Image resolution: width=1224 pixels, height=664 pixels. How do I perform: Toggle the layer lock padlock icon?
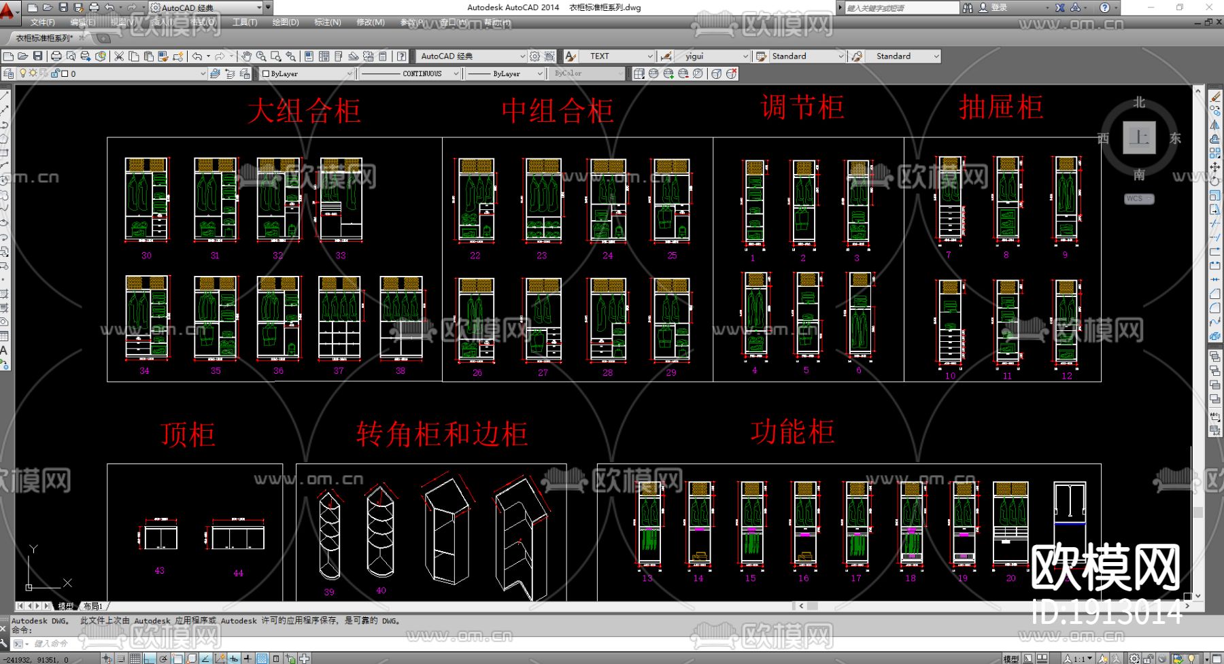(55, 73)
